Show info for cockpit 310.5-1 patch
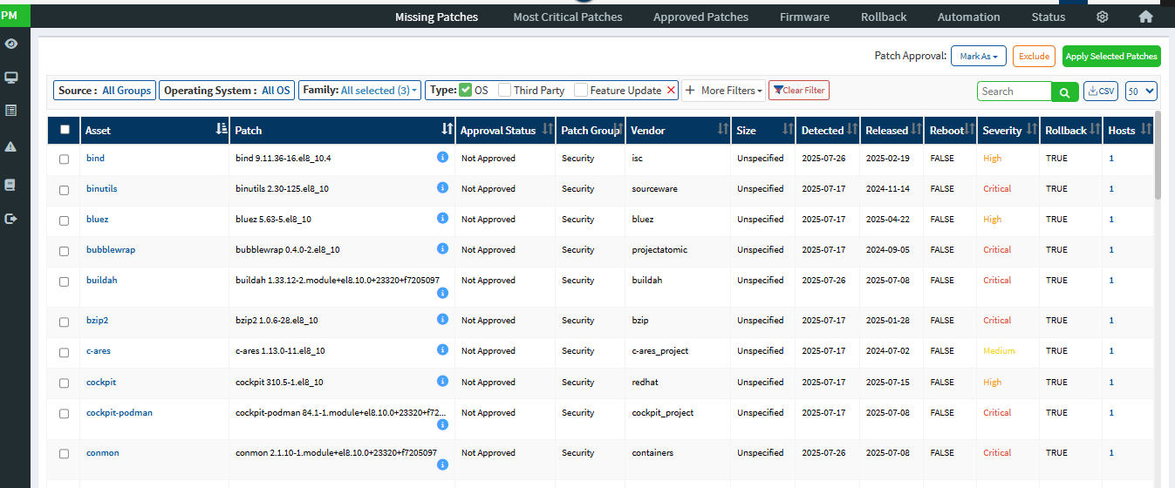 coord(442,381)
